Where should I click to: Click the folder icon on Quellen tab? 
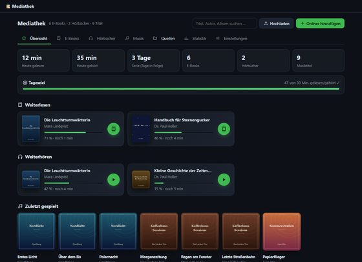(x=155, y=38)
